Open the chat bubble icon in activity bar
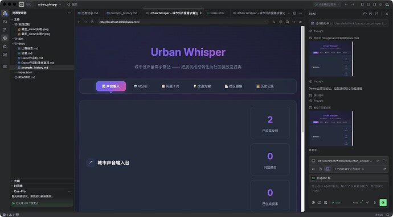Image resolution: width=393 pixels, height=217 pixels. [x=5, y=55]
